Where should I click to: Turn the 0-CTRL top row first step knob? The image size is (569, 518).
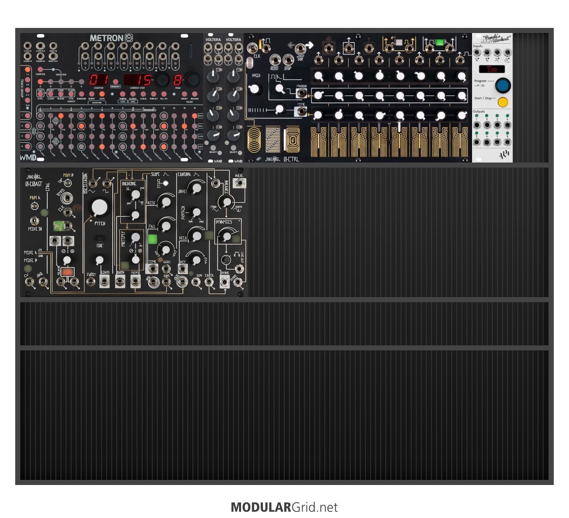[319, 76]
